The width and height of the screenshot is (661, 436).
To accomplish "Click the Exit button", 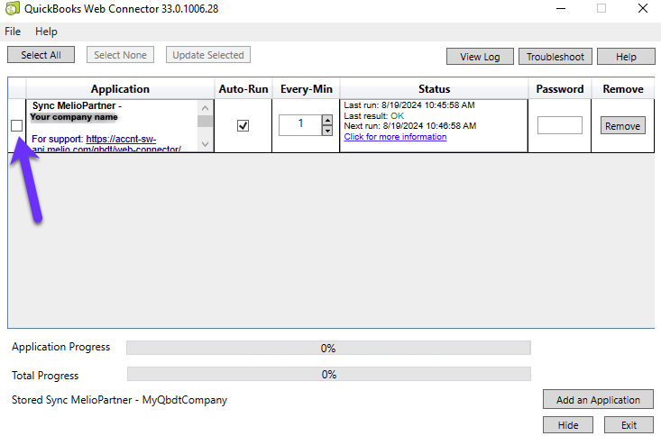I will [x=629, y=425].
